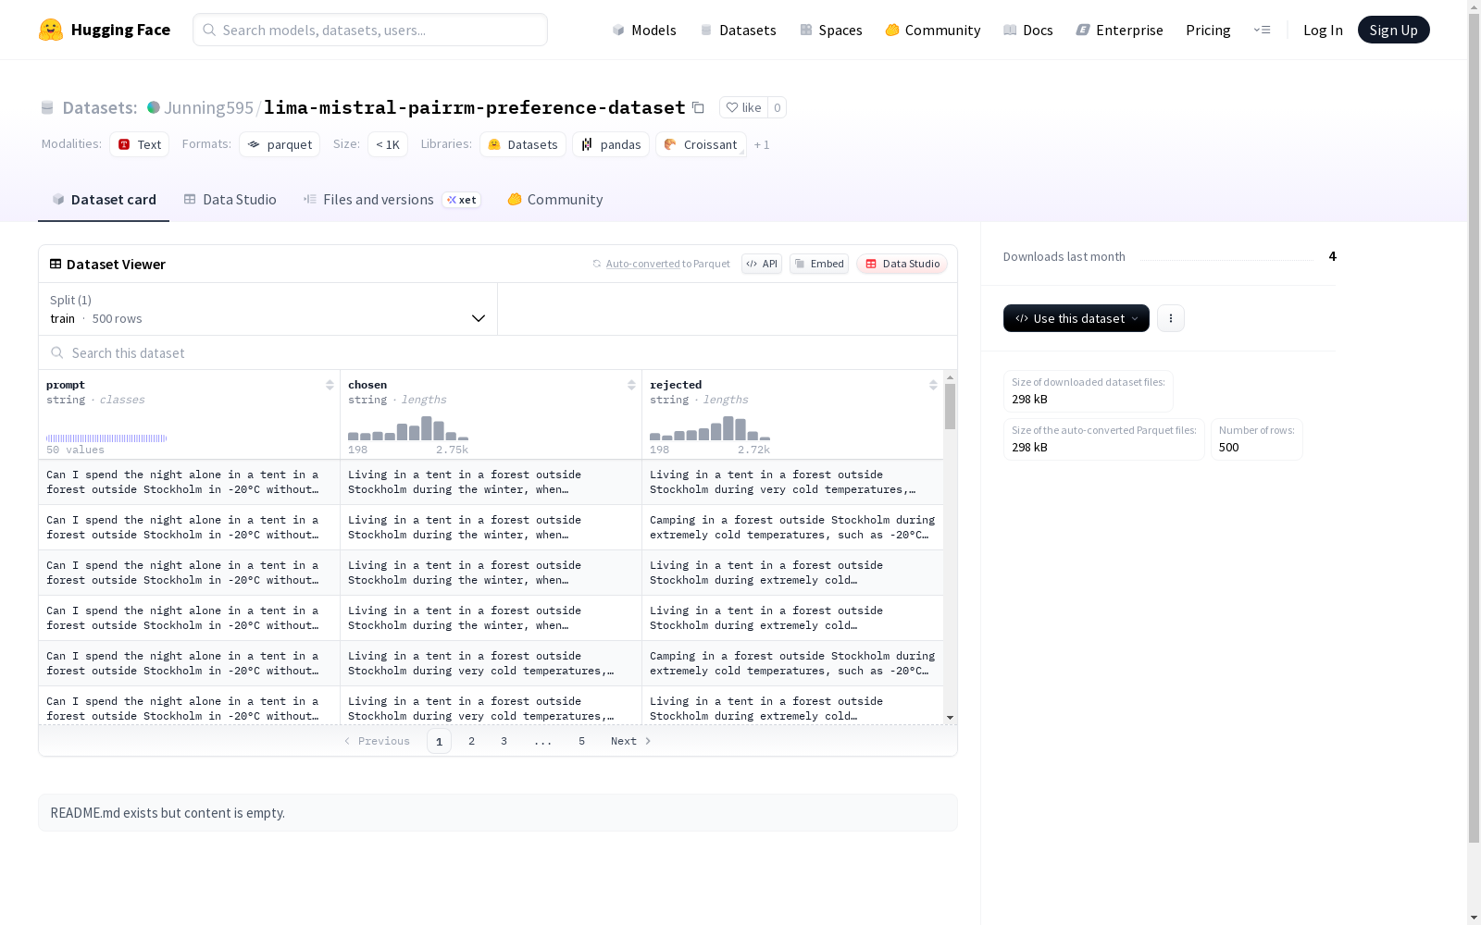The width and height of the screenshot is (1481, 925).
Task: Open the Use this dataset dropdown
Action: point(1077,318)
